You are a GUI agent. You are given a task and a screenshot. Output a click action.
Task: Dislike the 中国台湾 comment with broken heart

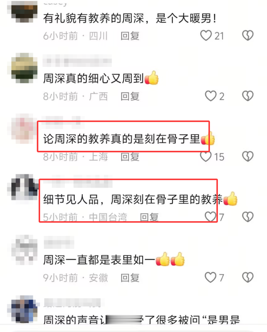pos(248,217)
